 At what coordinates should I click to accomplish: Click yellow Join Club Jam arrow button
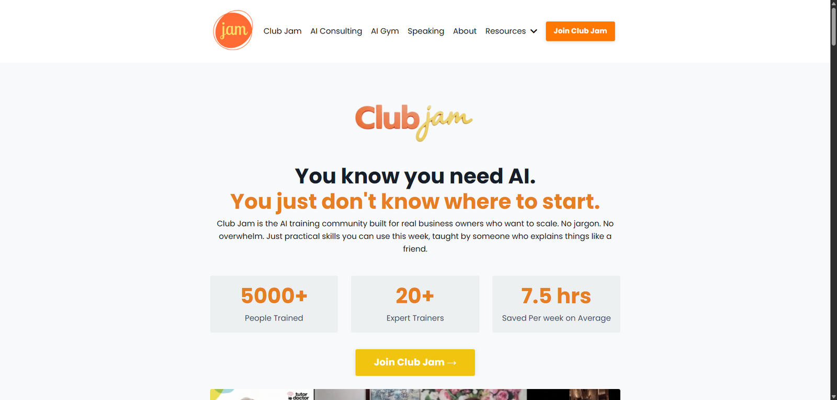(x=415, y=362)
